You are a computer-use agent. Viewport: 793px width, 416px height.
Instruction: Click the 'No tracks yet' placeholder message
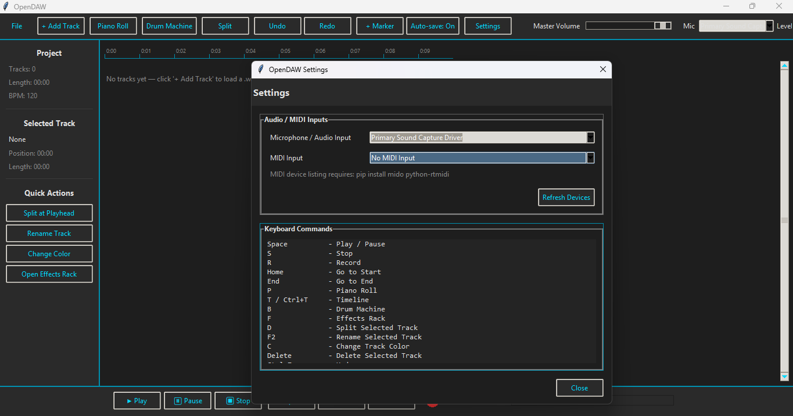coord(178,79)
